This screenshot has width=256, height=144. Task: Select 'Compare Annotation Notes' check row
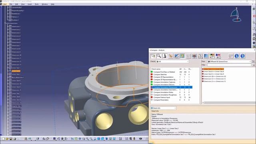point(171,92)
